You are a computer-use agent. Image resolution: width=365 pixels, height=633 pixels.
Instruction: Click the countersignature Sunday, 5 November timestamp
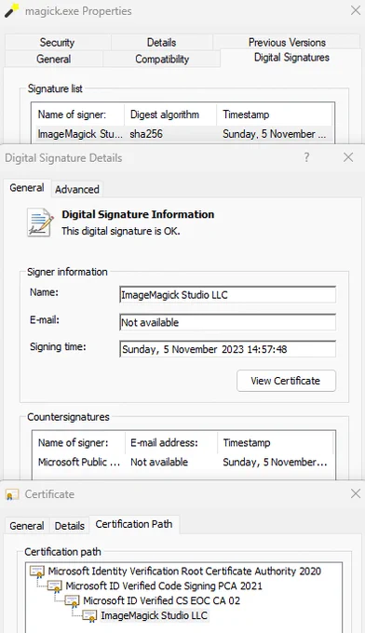tap(275, 463)
